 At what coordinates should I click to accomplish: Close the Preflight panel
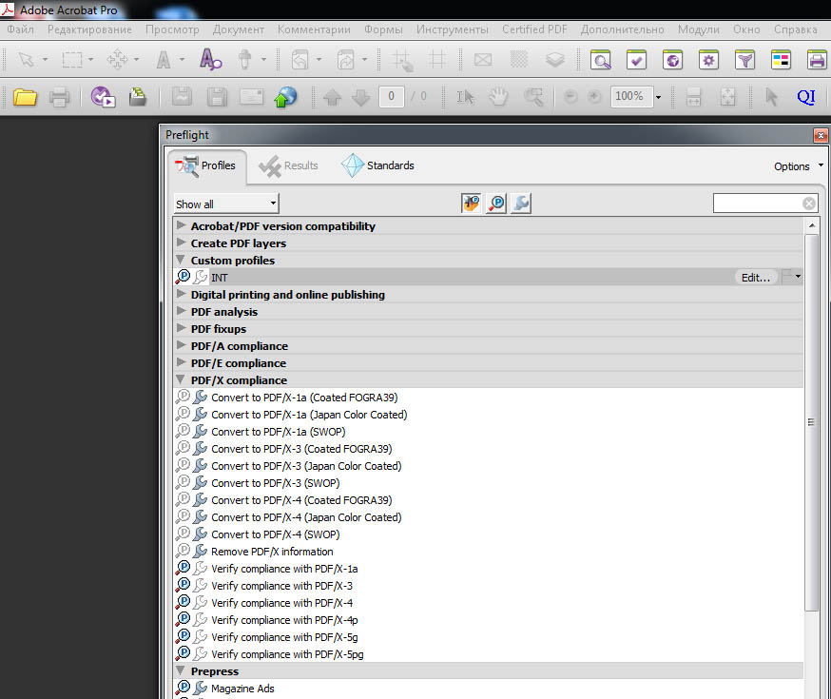(x=821, y=136)
